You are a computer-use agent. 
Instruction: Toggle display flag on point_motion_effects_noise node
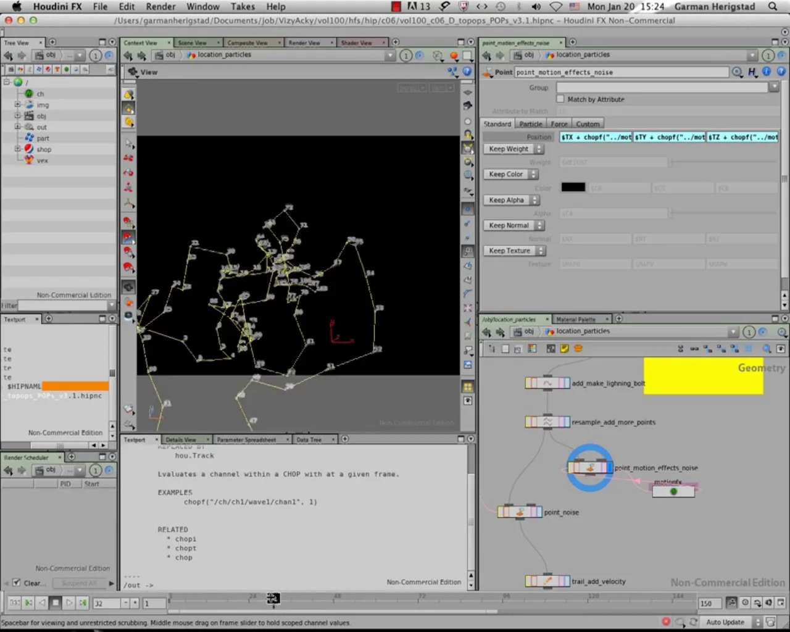tap(610, 468)
